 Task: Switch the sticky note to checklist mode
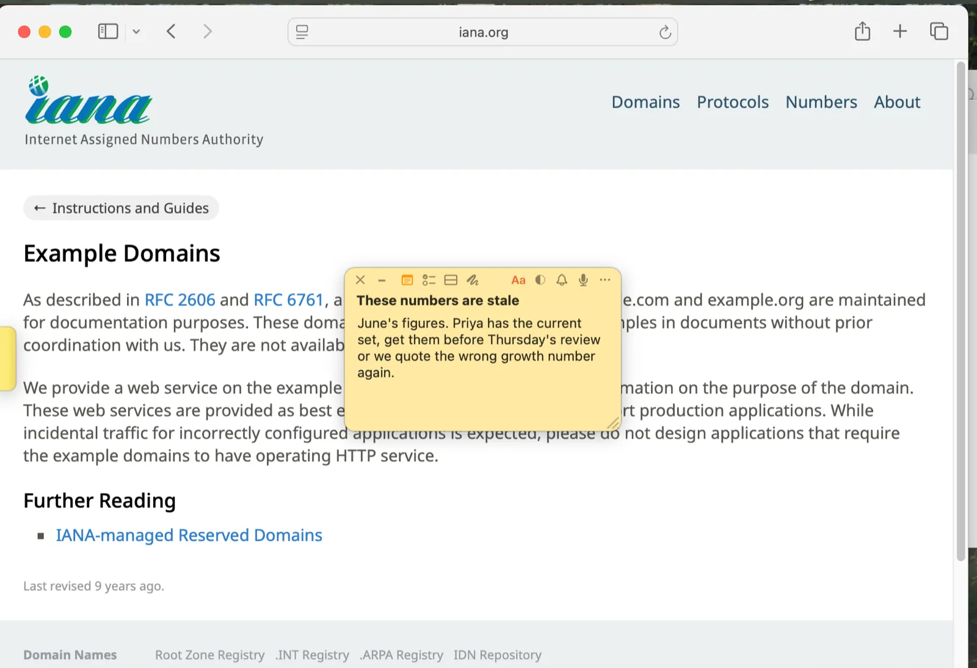tap(429, 280)
